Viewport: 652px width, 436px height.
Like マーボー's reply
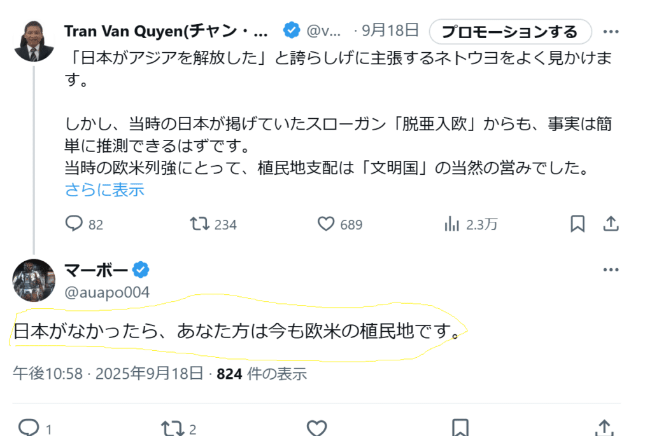pos(316,426)
